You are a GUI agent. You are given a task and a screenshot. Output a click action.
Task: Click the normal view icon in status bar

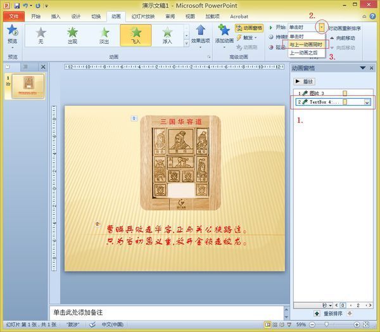point(267,324)
